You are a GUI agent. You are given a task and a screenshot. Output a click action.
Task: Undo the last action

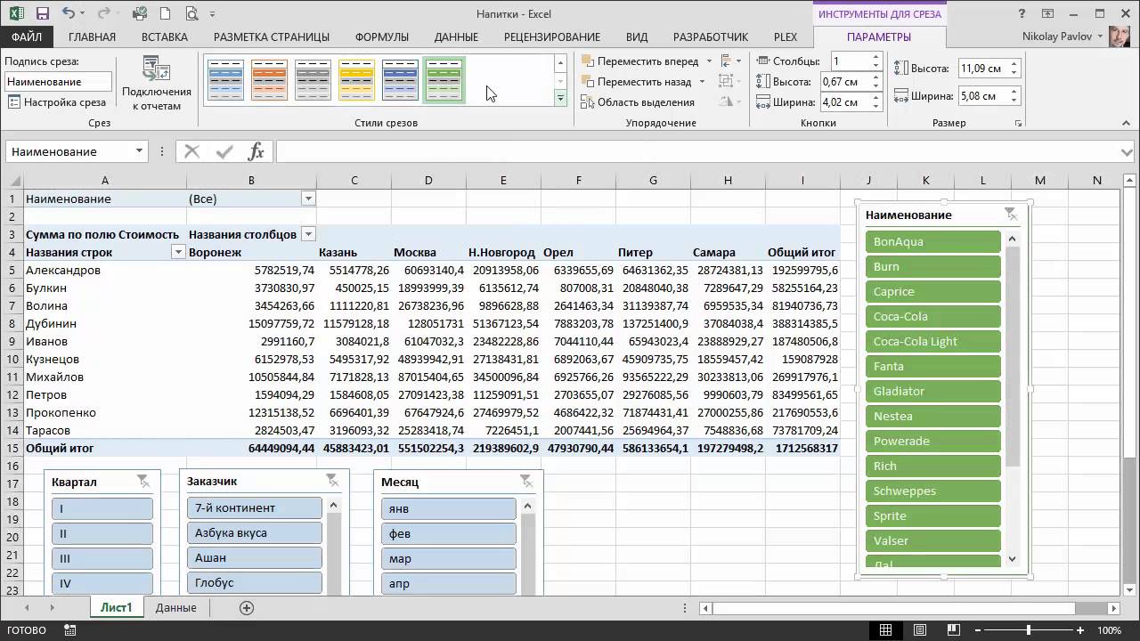coord(69,13)
